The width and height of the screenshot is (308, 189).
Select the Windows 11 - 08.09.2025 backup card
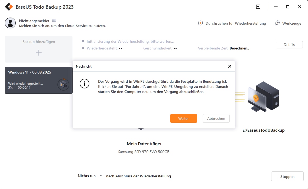[x=39, y=80]
